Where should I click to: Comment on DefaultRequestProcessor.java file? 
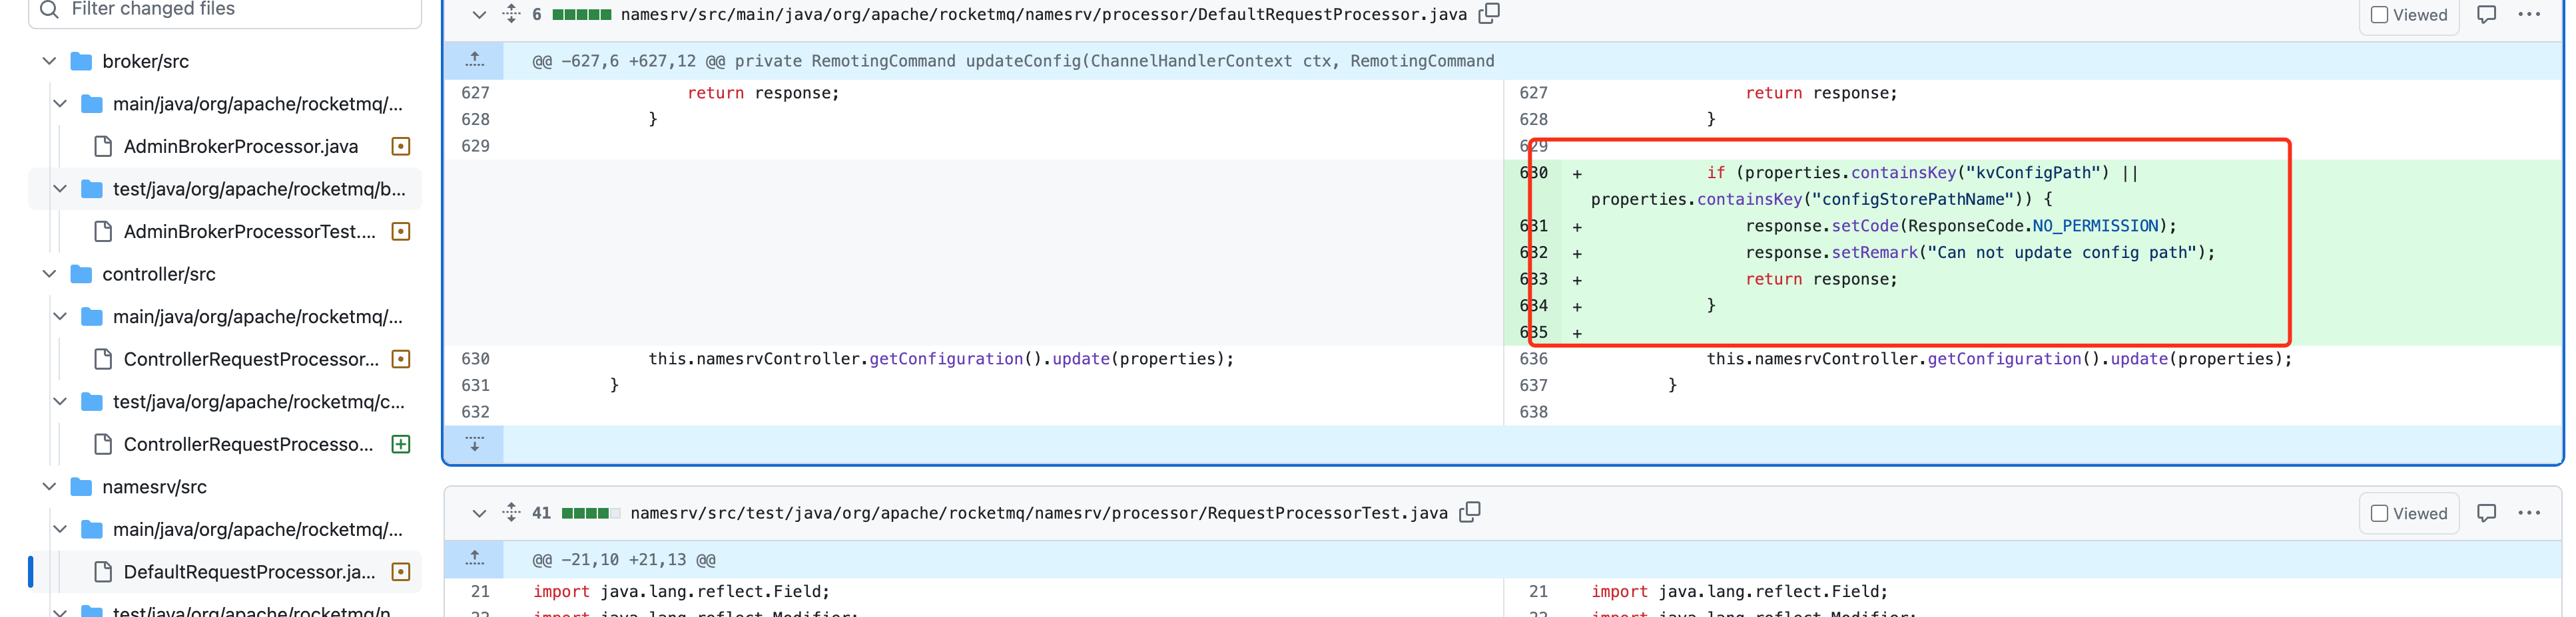[2486, 14]
